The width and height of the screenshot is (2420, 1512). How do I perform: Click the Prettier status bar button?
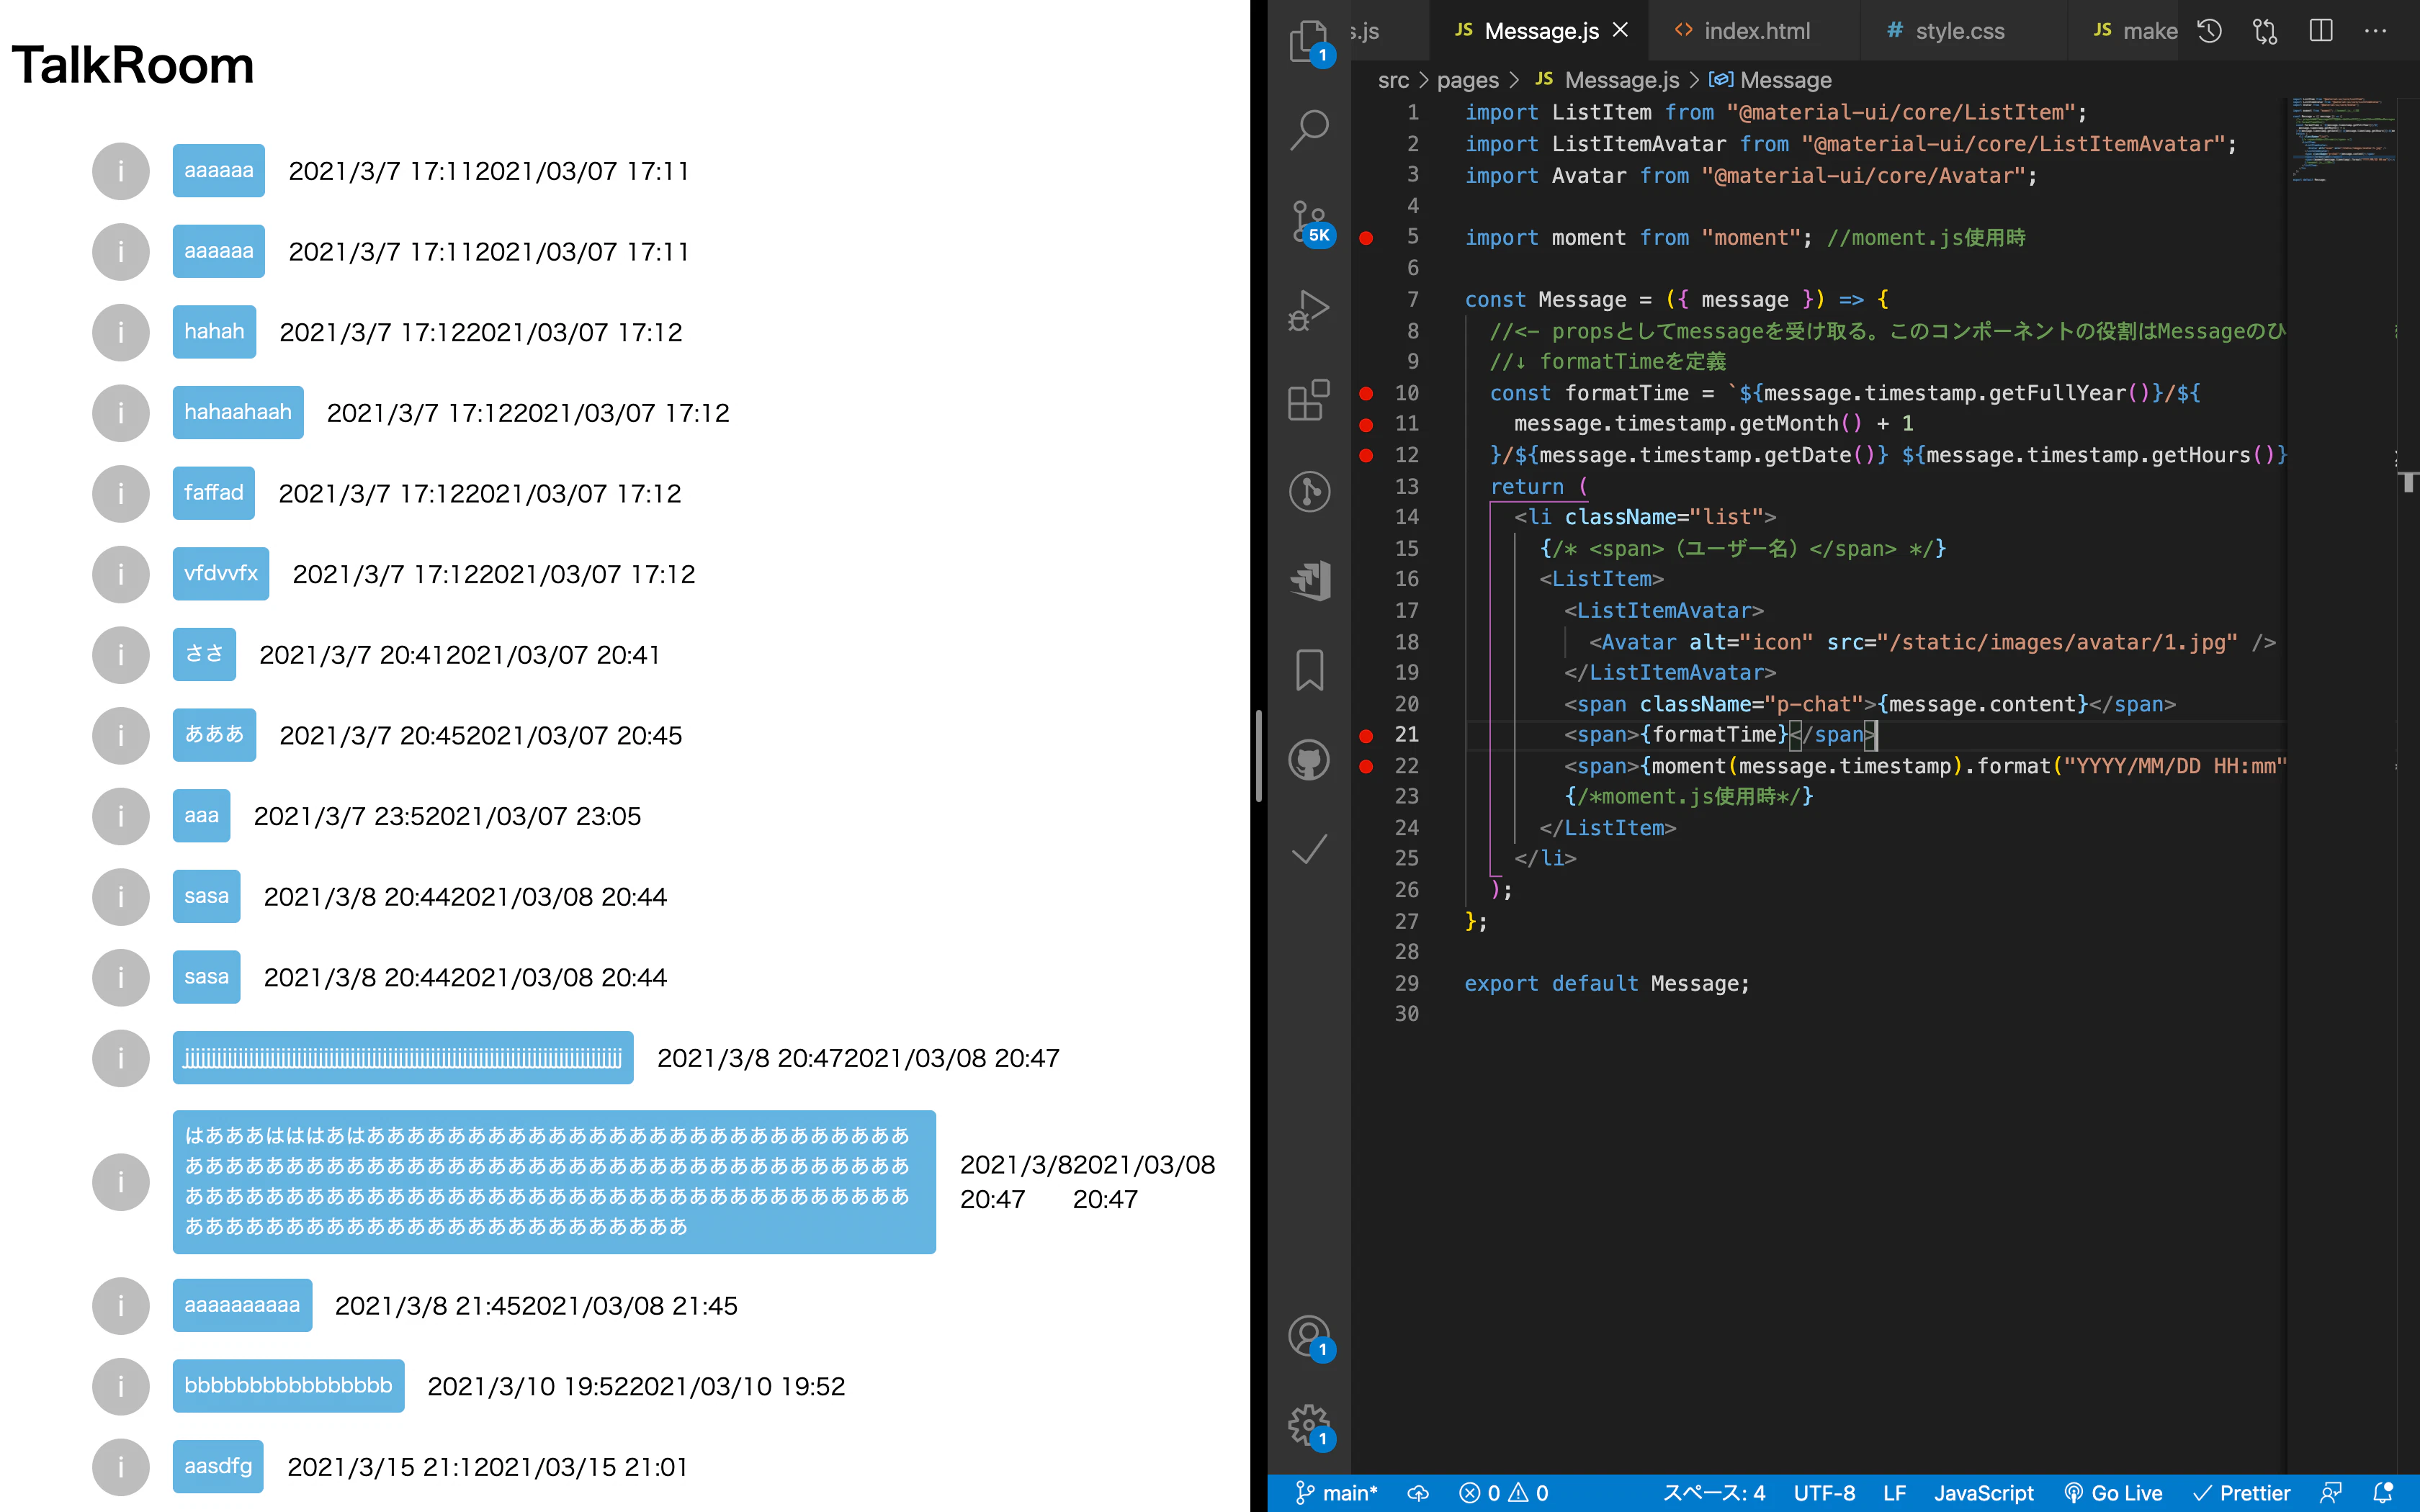(x=2241, y=1493)
